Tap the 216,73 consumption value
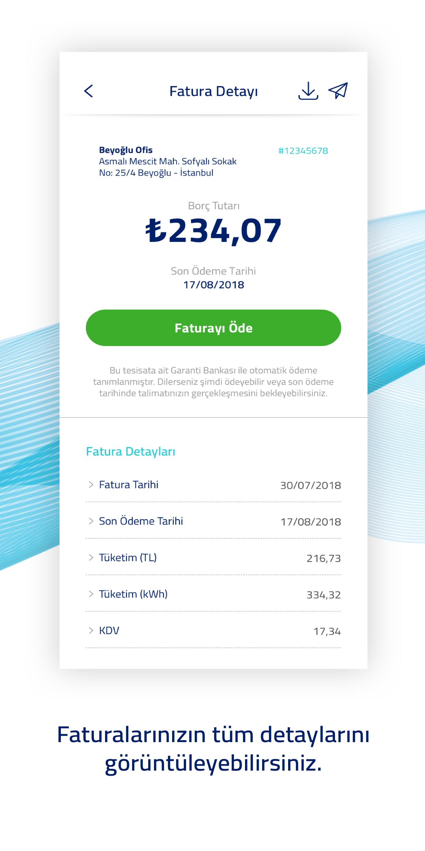This screenshot has height=851, width=425. [323, 558]
